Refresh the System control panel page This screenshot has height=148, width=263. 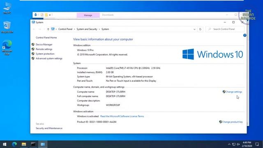tap(200, 29)
